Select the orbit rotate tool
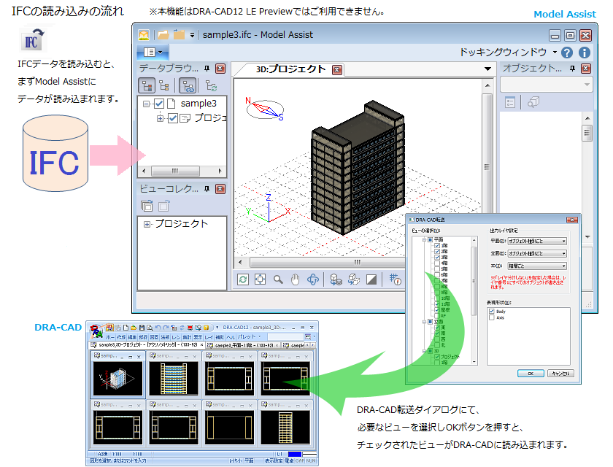This screenshot has height=467, width=613. tap(313, 279)
